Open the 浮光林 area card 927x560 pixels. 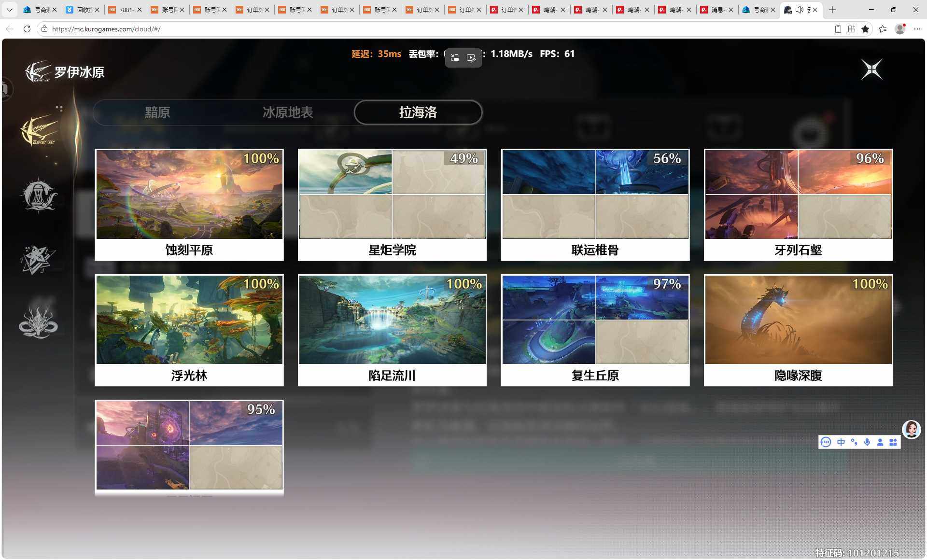[189, 330]
